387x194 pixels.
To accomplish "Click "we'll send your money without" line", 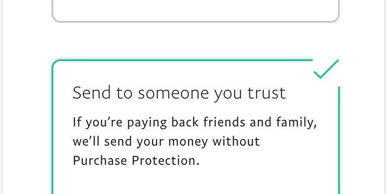I will (166, 142).
